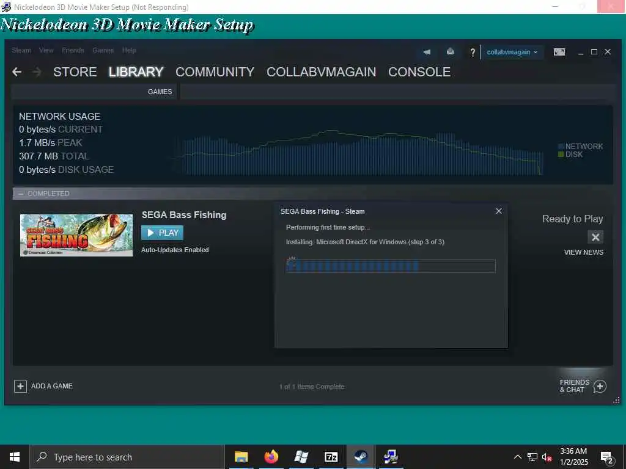Click 1 of 1 Items Complete status
The height and width of the screenshot is (469, 626).
point(312,387)
